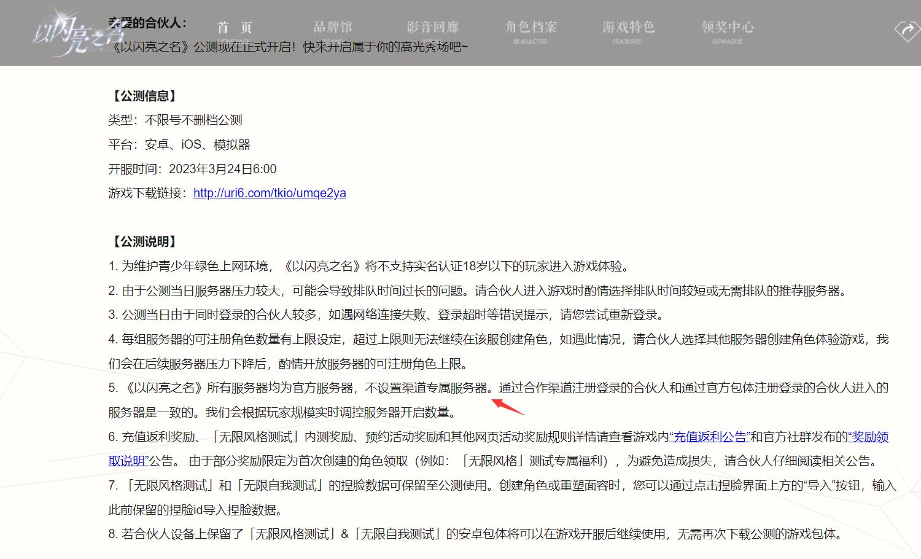Screen dimensions: 921x559
Task: Click rule 2 about 排队时间过长
Action: coord(478,291)
